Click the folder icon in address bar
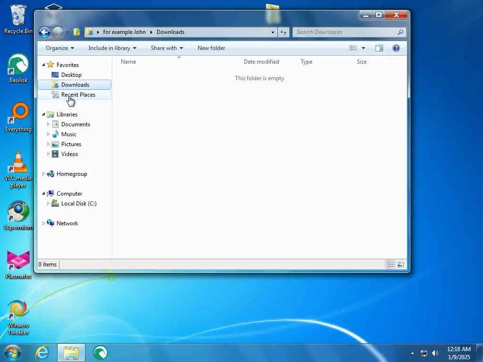This screenshot has width=483, height=362. click(x=89, y=32)
